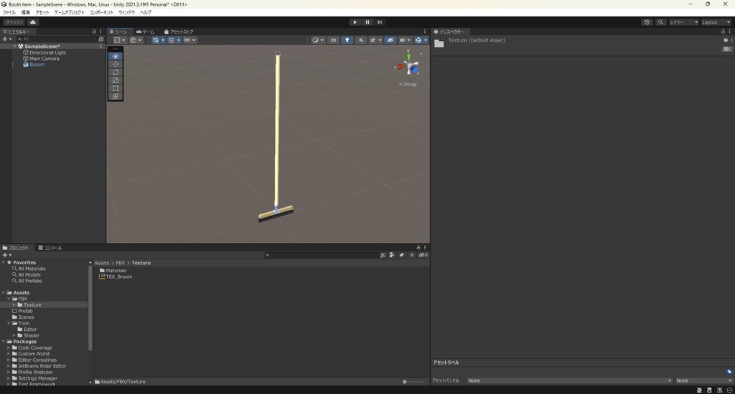Viewport: 735px width, 394px height.
Task: Click the scene orientation gizmo
Action: coord(408,64)
